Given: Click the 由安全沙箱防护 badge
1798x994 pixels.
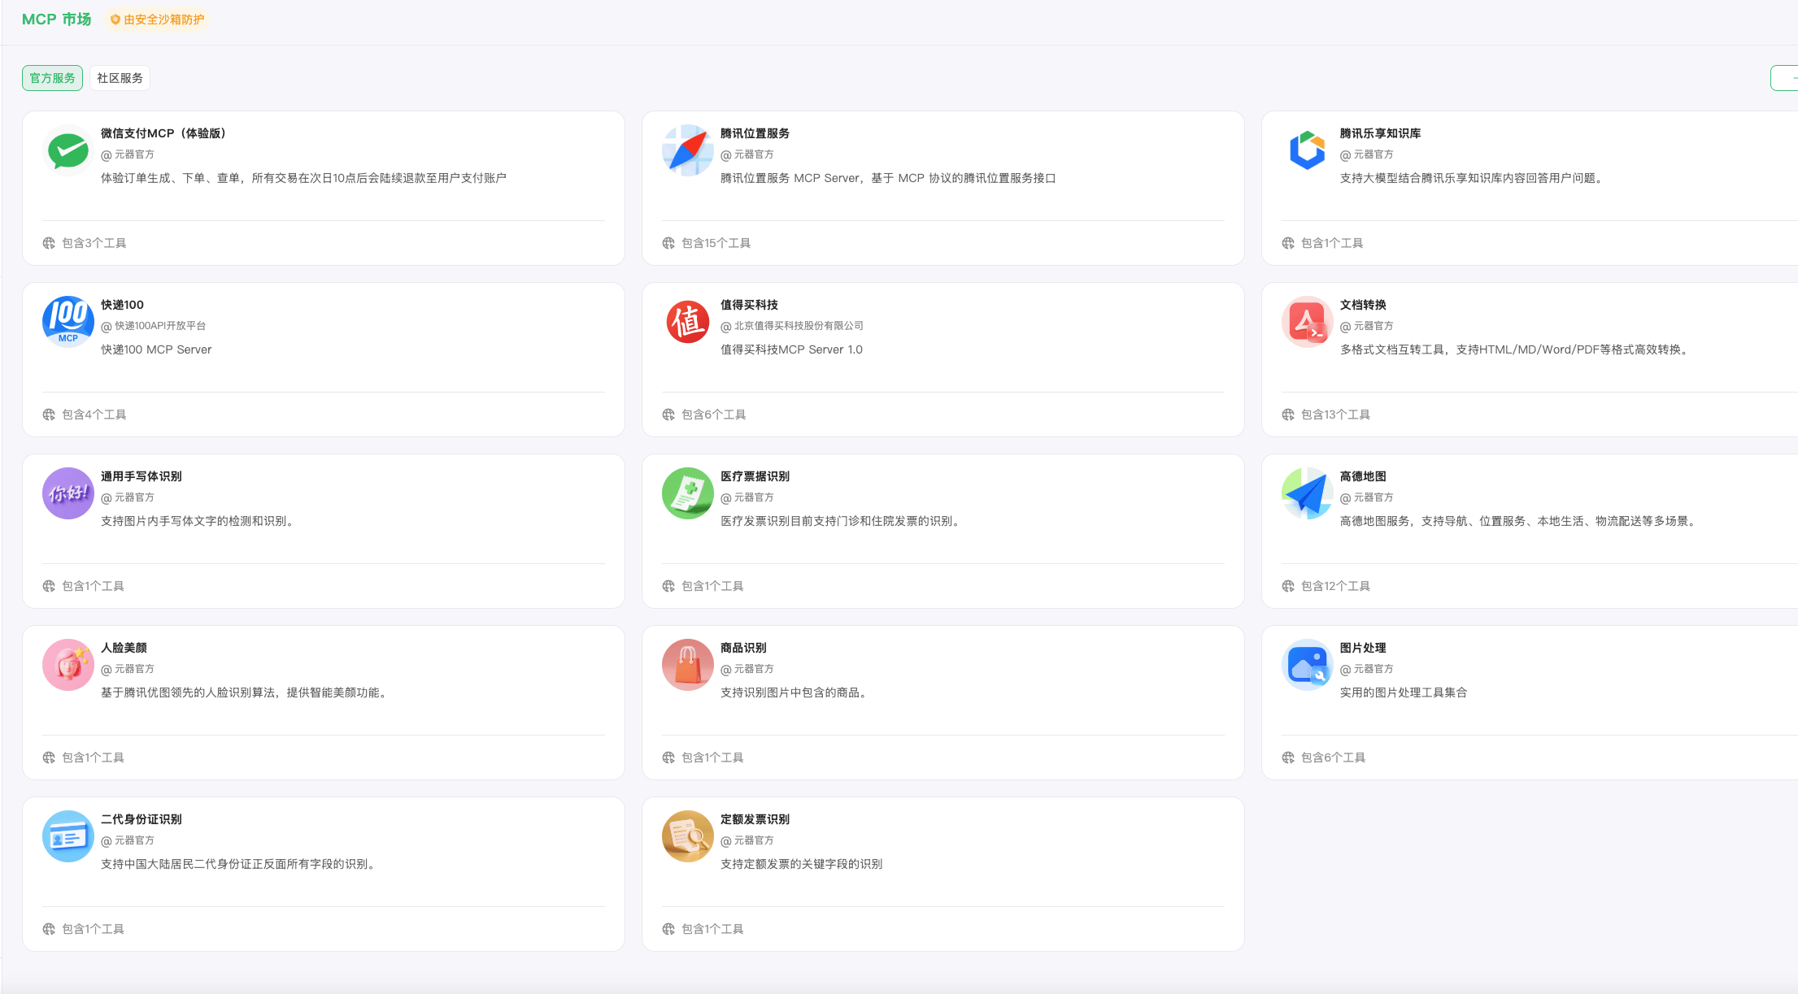Looking at the screenshot, I should (x=157, y=20).
